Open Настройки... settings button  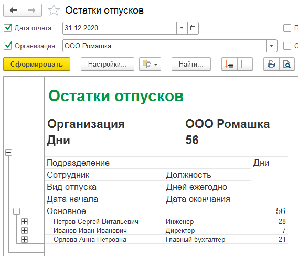point(108,64)
